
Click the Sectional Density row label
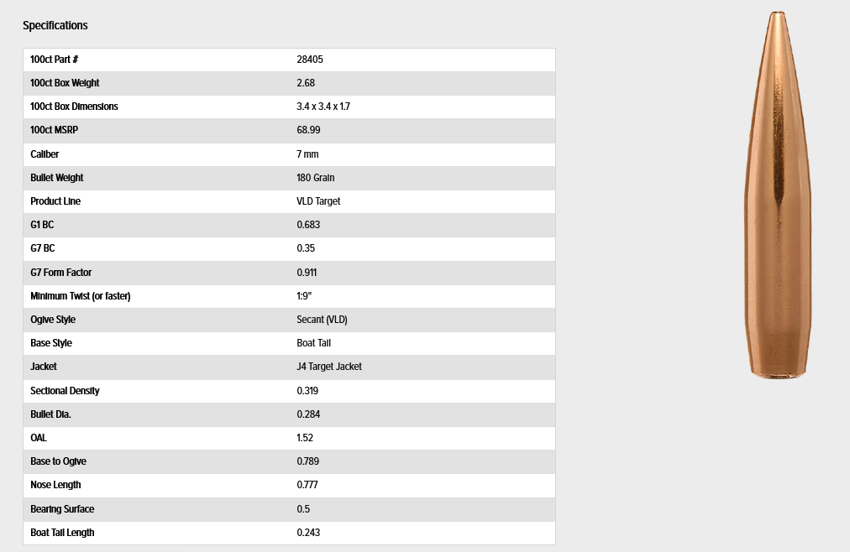coord(65,391)
